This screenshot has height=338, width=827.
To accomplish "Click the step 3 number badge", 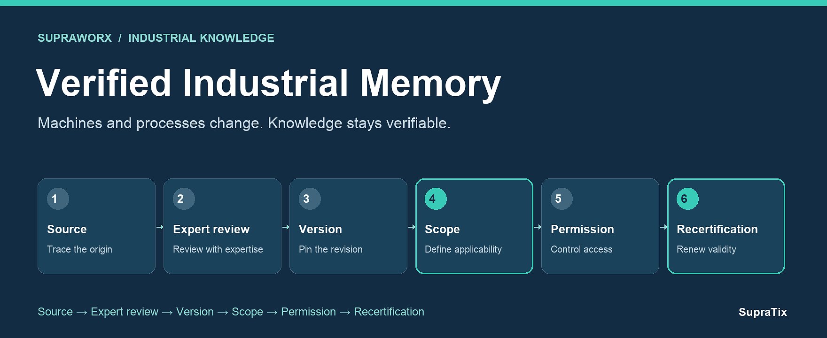I will (x=310, y=199).
